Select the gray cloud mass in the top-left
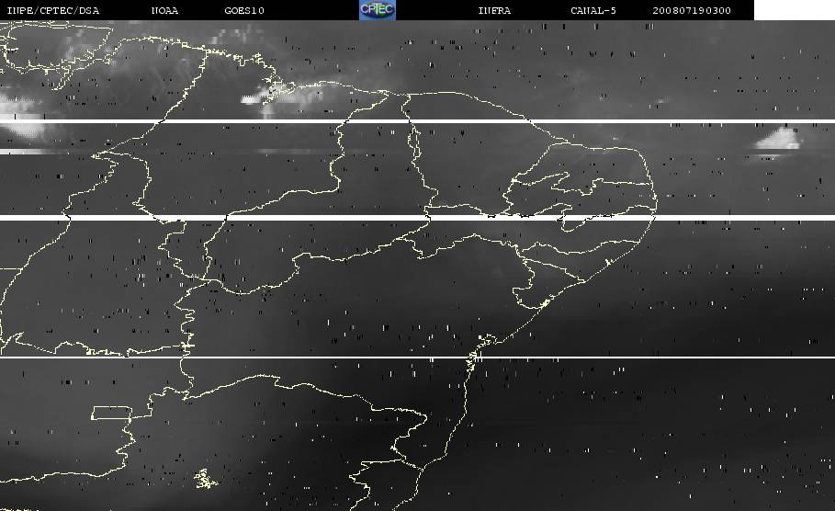Viewport: 835px width, 511px height. point(73,46)
